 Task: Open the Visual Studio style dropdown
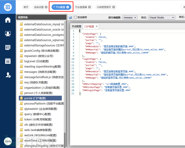(161, 17)
